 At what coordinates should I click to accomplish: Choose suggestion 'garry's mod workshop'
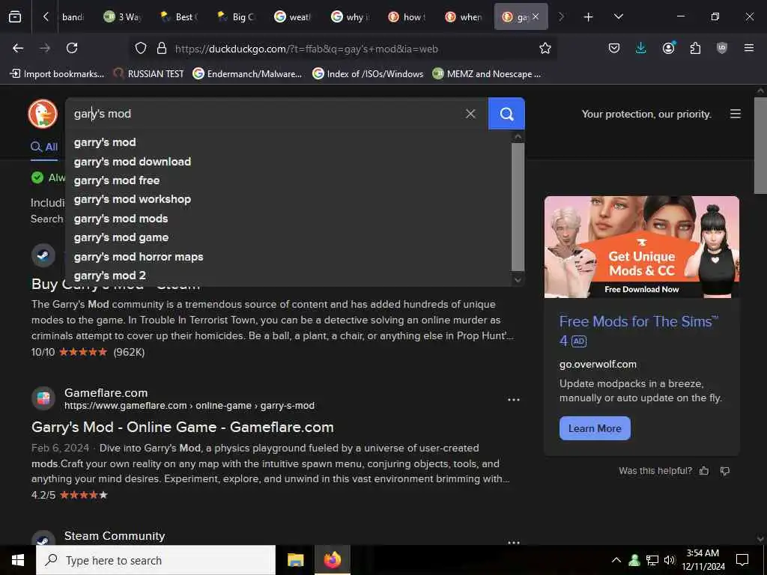288,199
